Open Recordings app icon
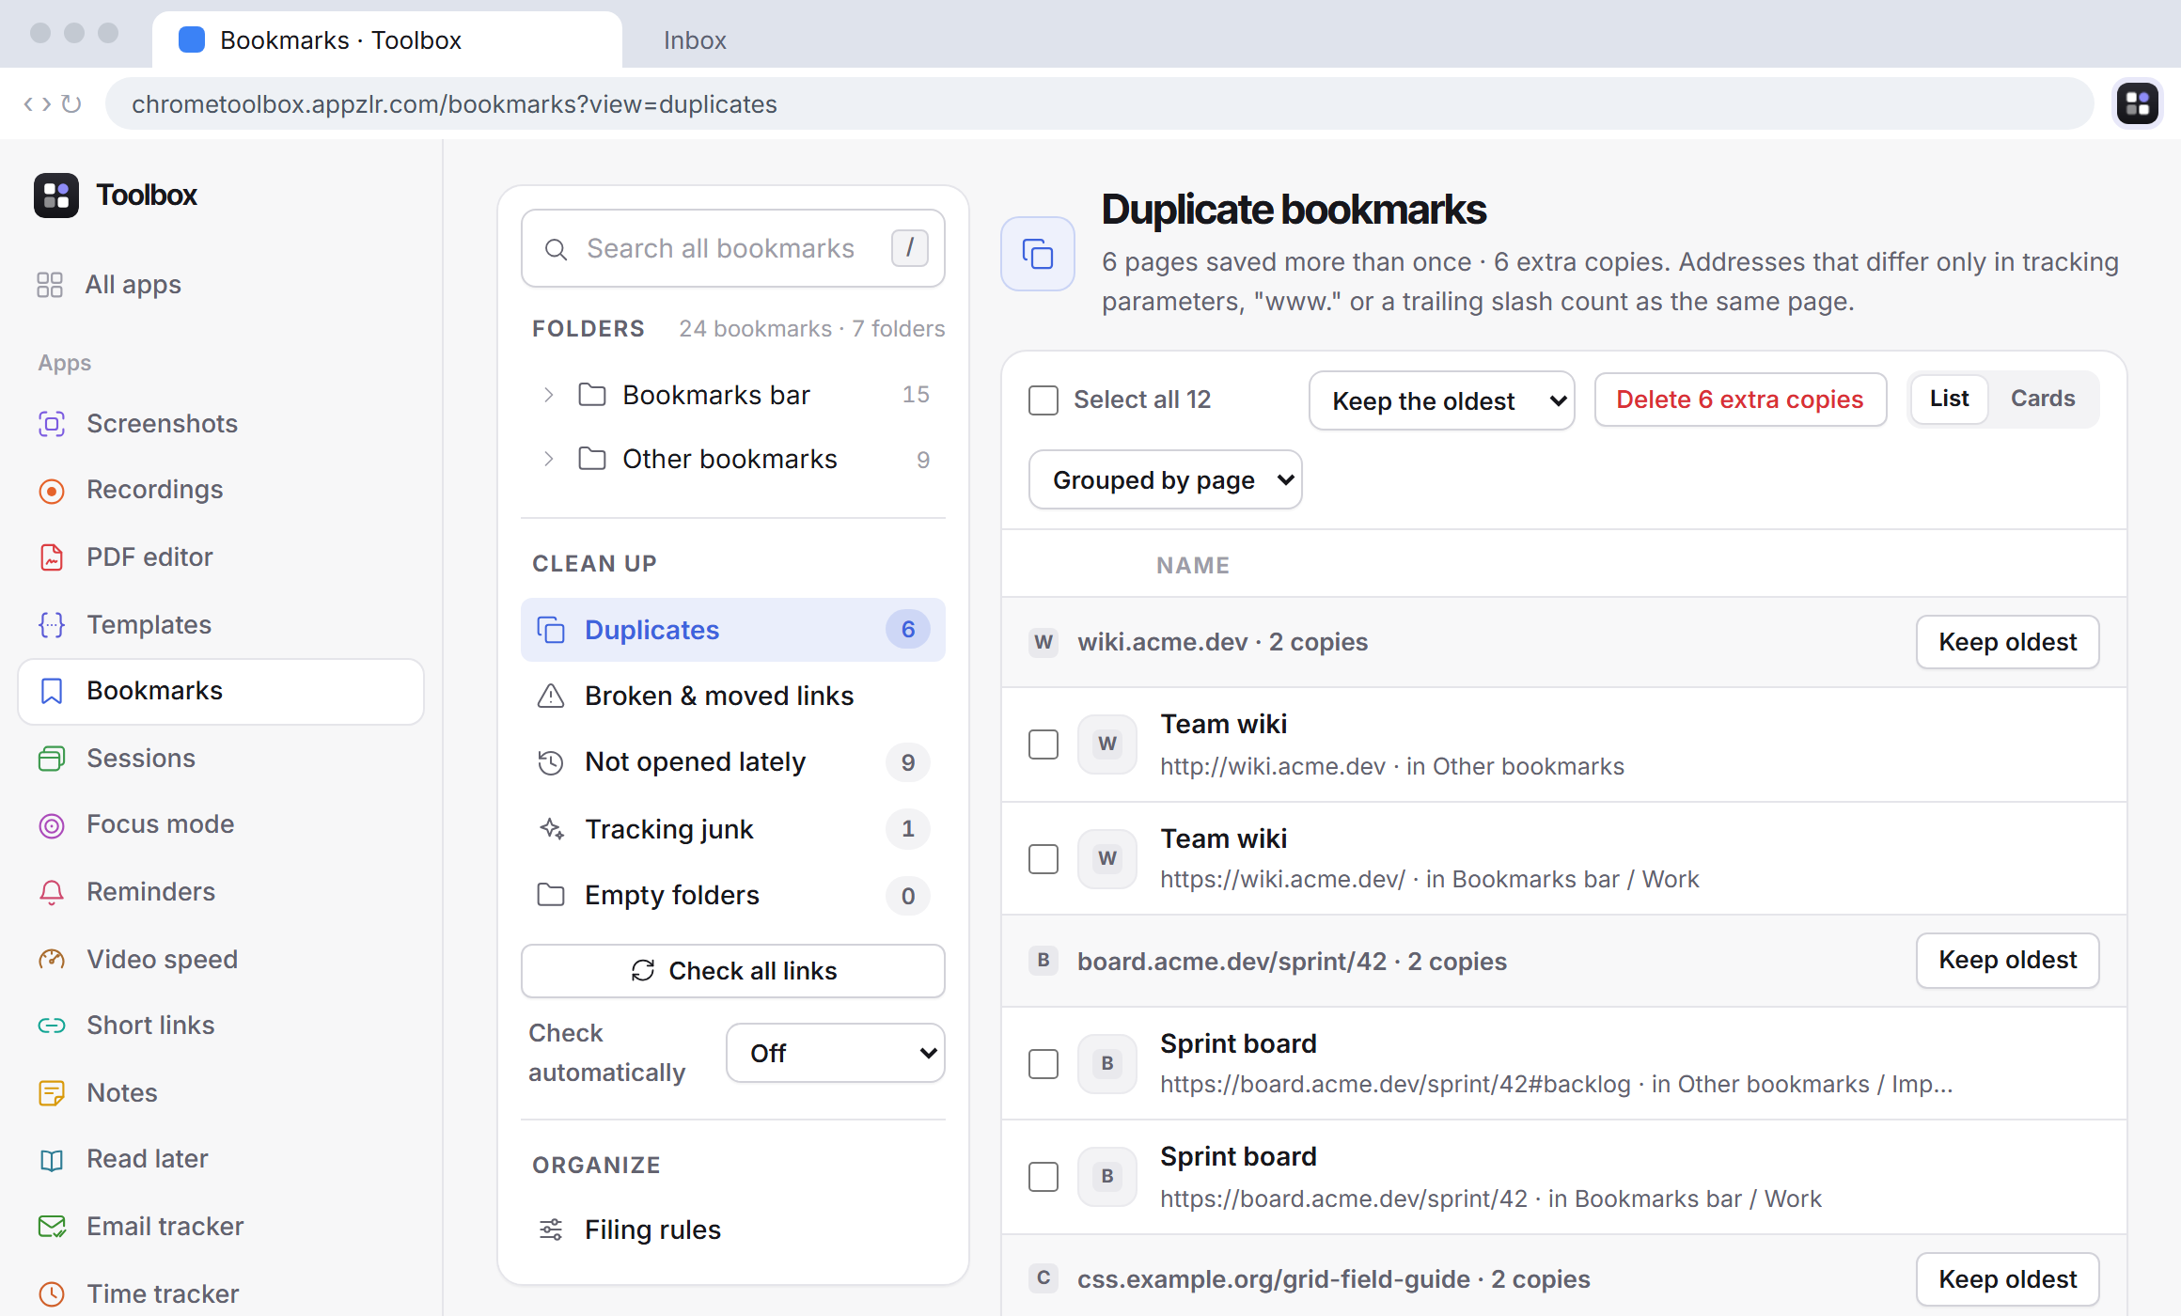2181x1316 pixels. [52, 491]
